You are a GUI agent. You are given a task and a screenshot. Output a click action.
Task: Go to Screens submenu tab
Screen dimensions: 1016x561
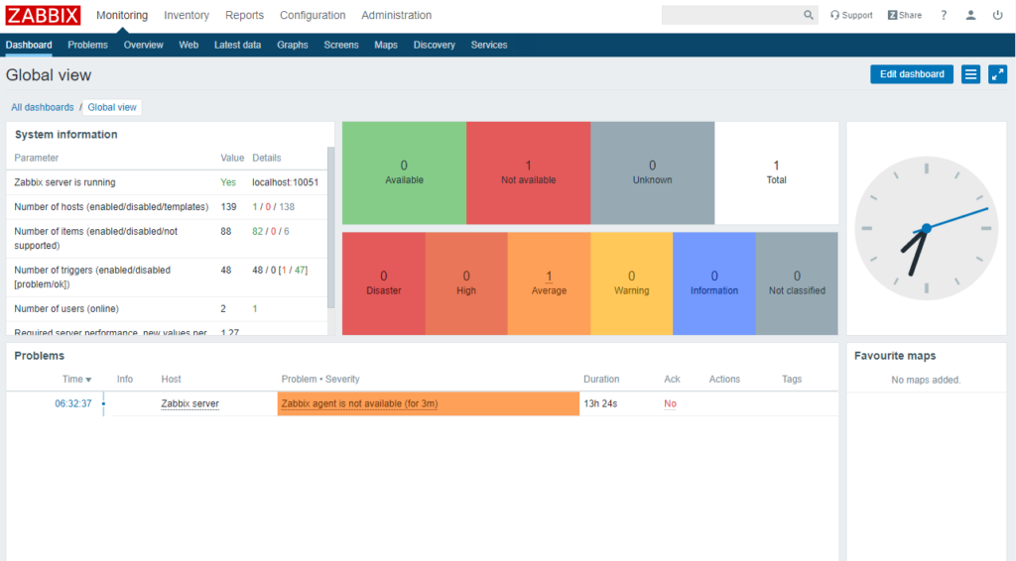[x=341, y=45]
